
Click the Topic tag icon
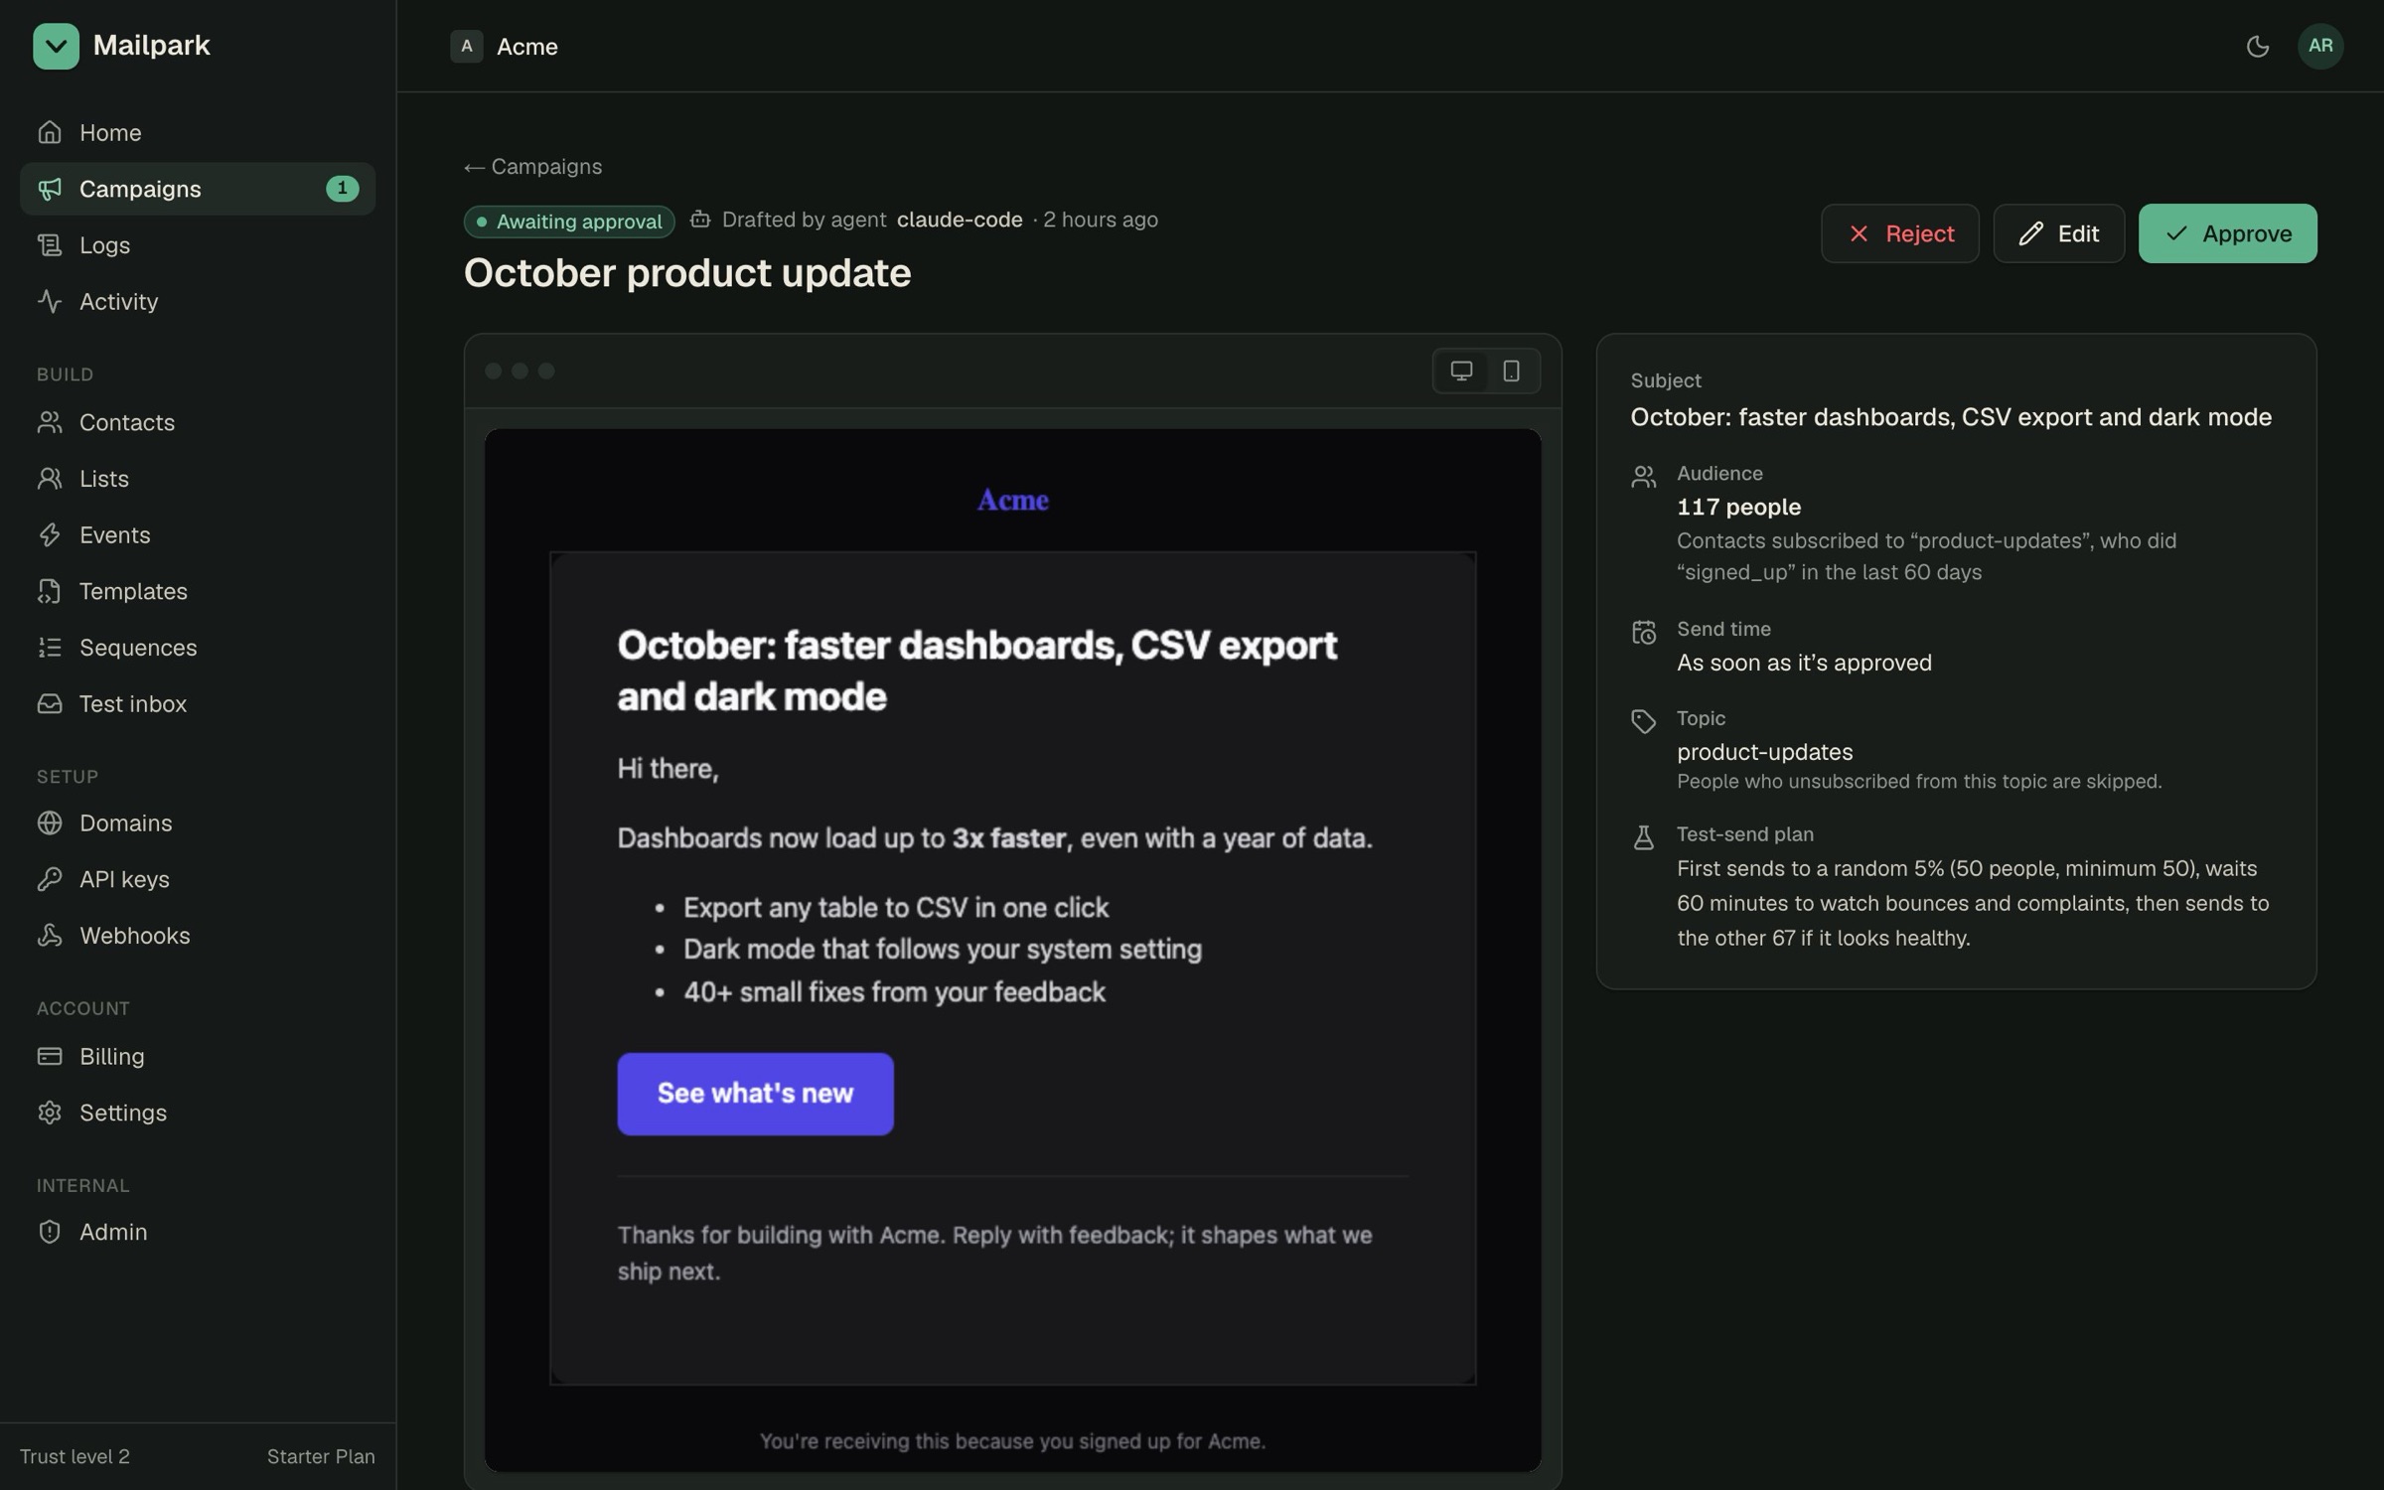coord(1643,722)
